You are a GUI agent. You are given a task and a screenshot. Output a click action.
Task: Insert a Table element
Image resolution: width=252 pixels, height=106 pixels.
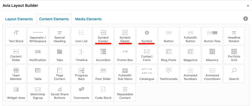click(38, 74)
